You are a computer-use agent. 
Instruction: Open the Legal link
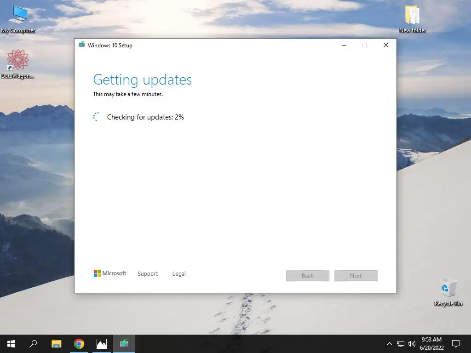[179, 274]
